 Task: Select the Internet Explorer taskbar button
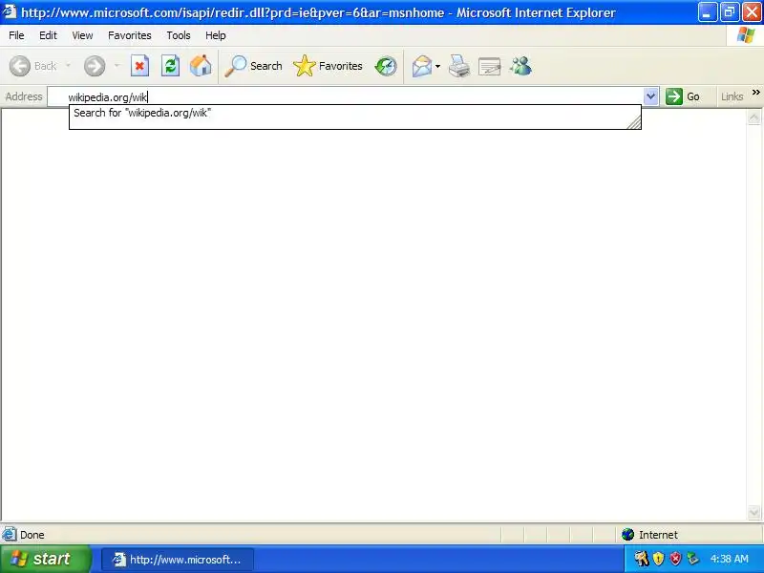pyautogui.click(x=178, y=560)
